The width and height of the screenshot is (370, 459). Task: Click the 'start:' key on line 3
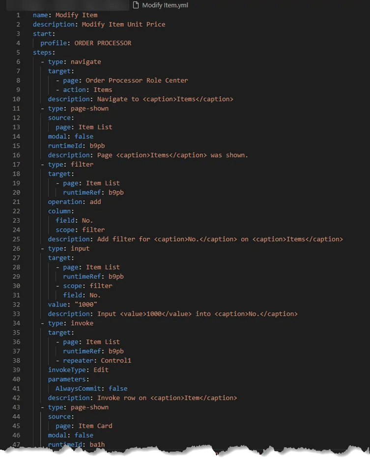pos(44,33)
